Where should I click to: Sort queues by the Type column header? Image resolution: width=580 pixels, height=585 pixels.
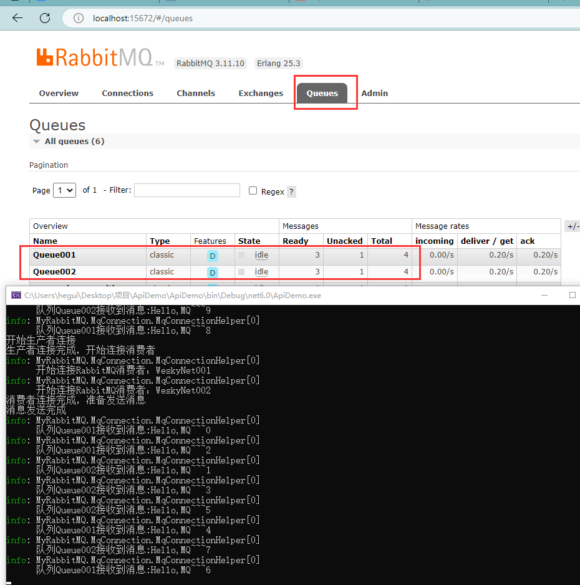coord(160,241)
